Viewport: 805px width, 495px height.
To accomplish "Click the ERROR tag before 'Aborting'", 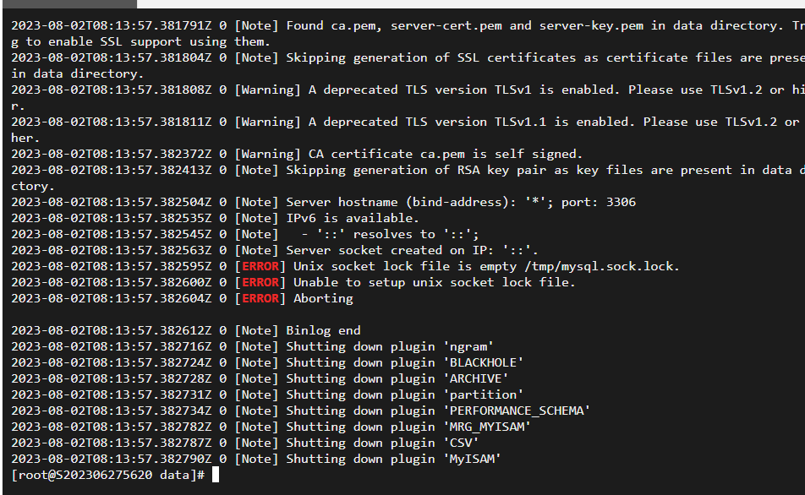I will pos(260,298).
